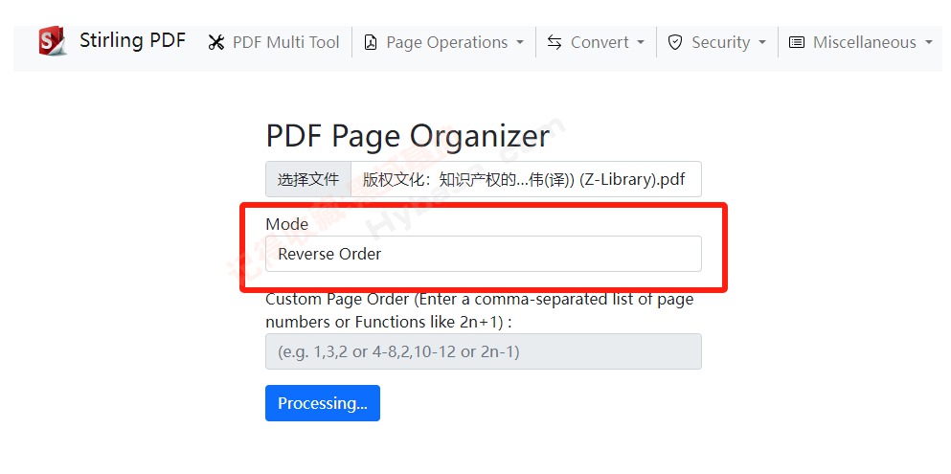Click the Convert arrows icon
The width and height of the screenshot is (951, 474).
555,42
